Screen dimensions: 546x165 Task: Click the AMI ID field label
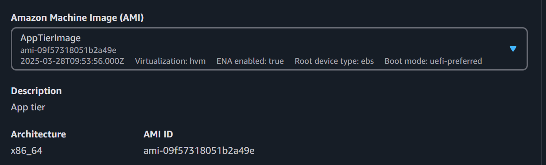pos(158,134)
